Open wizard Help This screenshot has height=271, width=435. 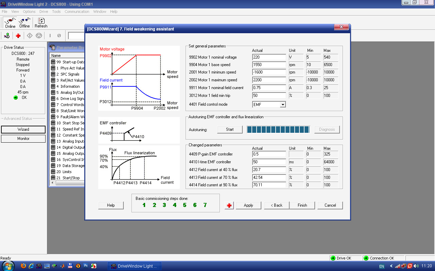111,205
